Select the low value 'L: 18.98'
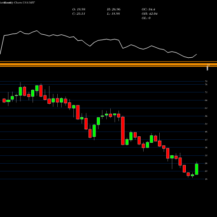Viewport: 217px width, 217px height. (x=113, y=14)
